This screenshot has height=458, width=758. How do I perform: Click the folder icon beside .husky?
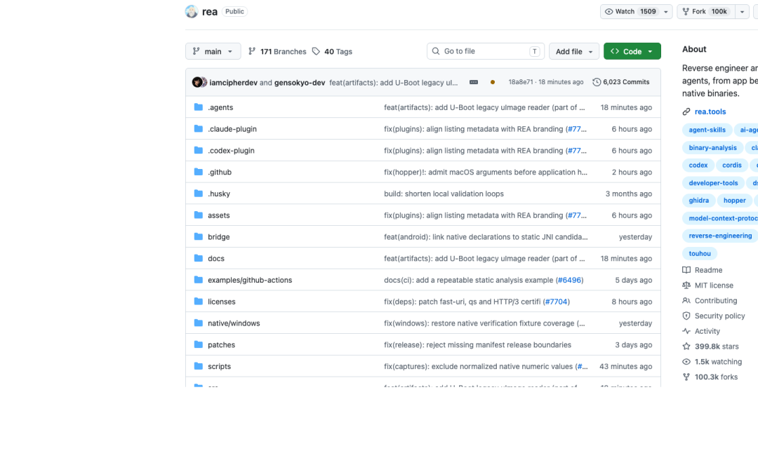click(x=198, y=194)
